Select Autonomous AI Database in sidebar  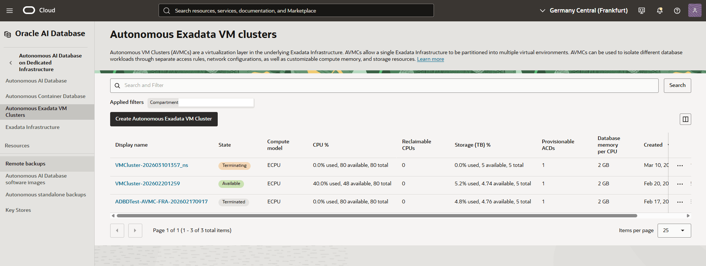[x=36, y=81]
